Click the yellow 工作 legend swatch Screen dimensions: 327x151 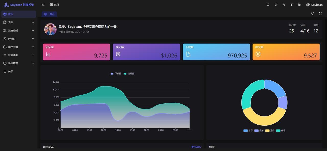point(267,131)
